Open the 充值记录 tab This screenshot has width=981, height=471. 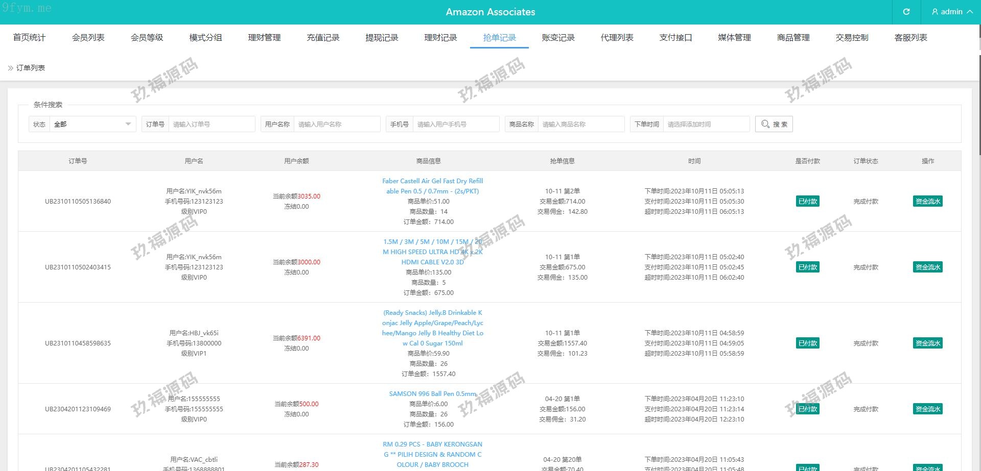point(323,38)
